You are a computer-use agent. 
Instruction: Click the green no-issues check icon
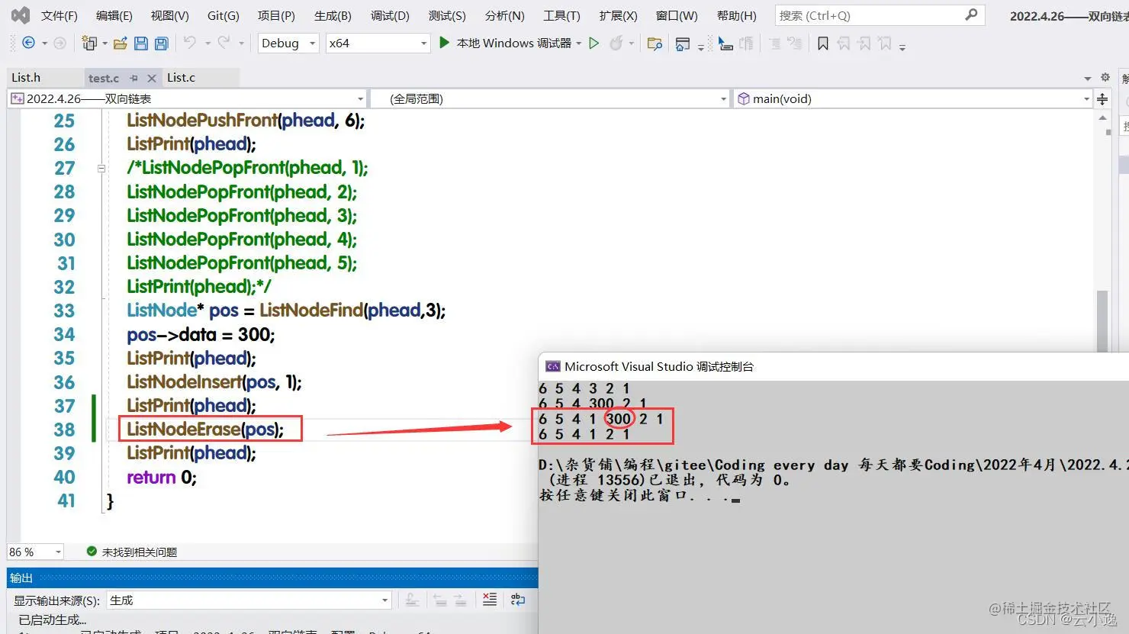tap(92, 551)
